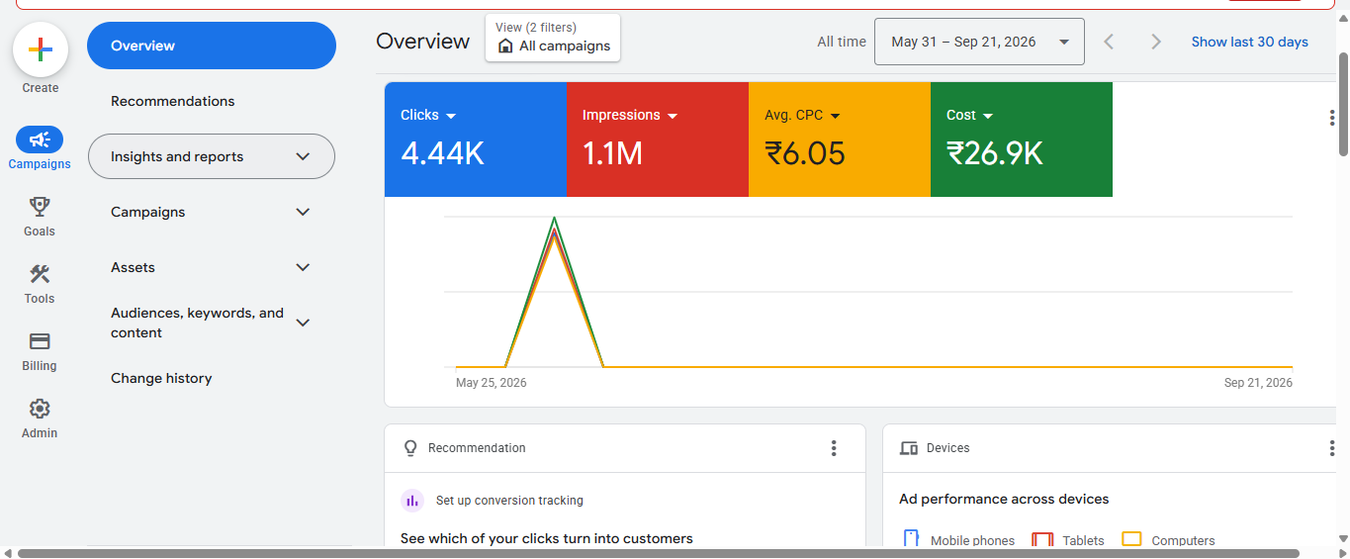
Task: Expand Audiences, keywords, and content
Action: coord(303,323)
